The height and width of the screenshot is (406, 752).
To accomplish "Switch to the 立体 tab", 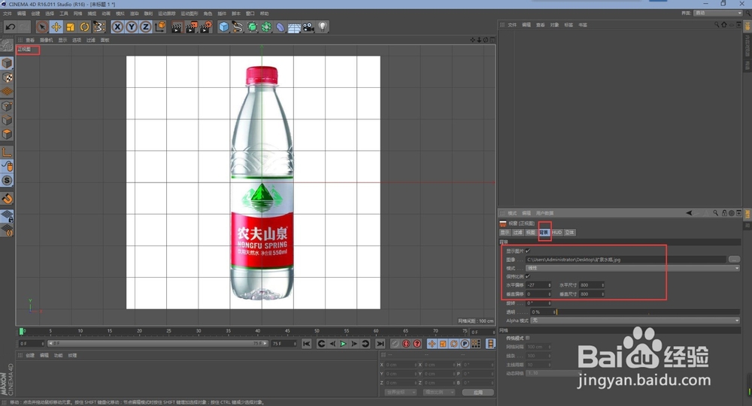I will pos(569,232).
